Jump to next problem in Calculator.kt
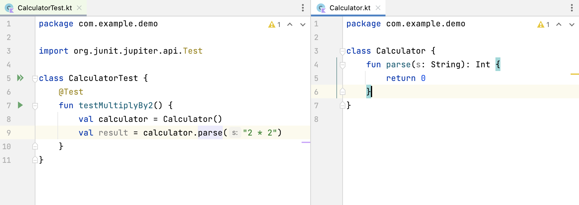The image size is (579, 205). [x=572, y=25]
